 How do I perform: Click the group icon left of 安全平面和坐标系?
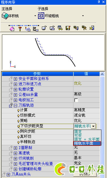[11, 79]
